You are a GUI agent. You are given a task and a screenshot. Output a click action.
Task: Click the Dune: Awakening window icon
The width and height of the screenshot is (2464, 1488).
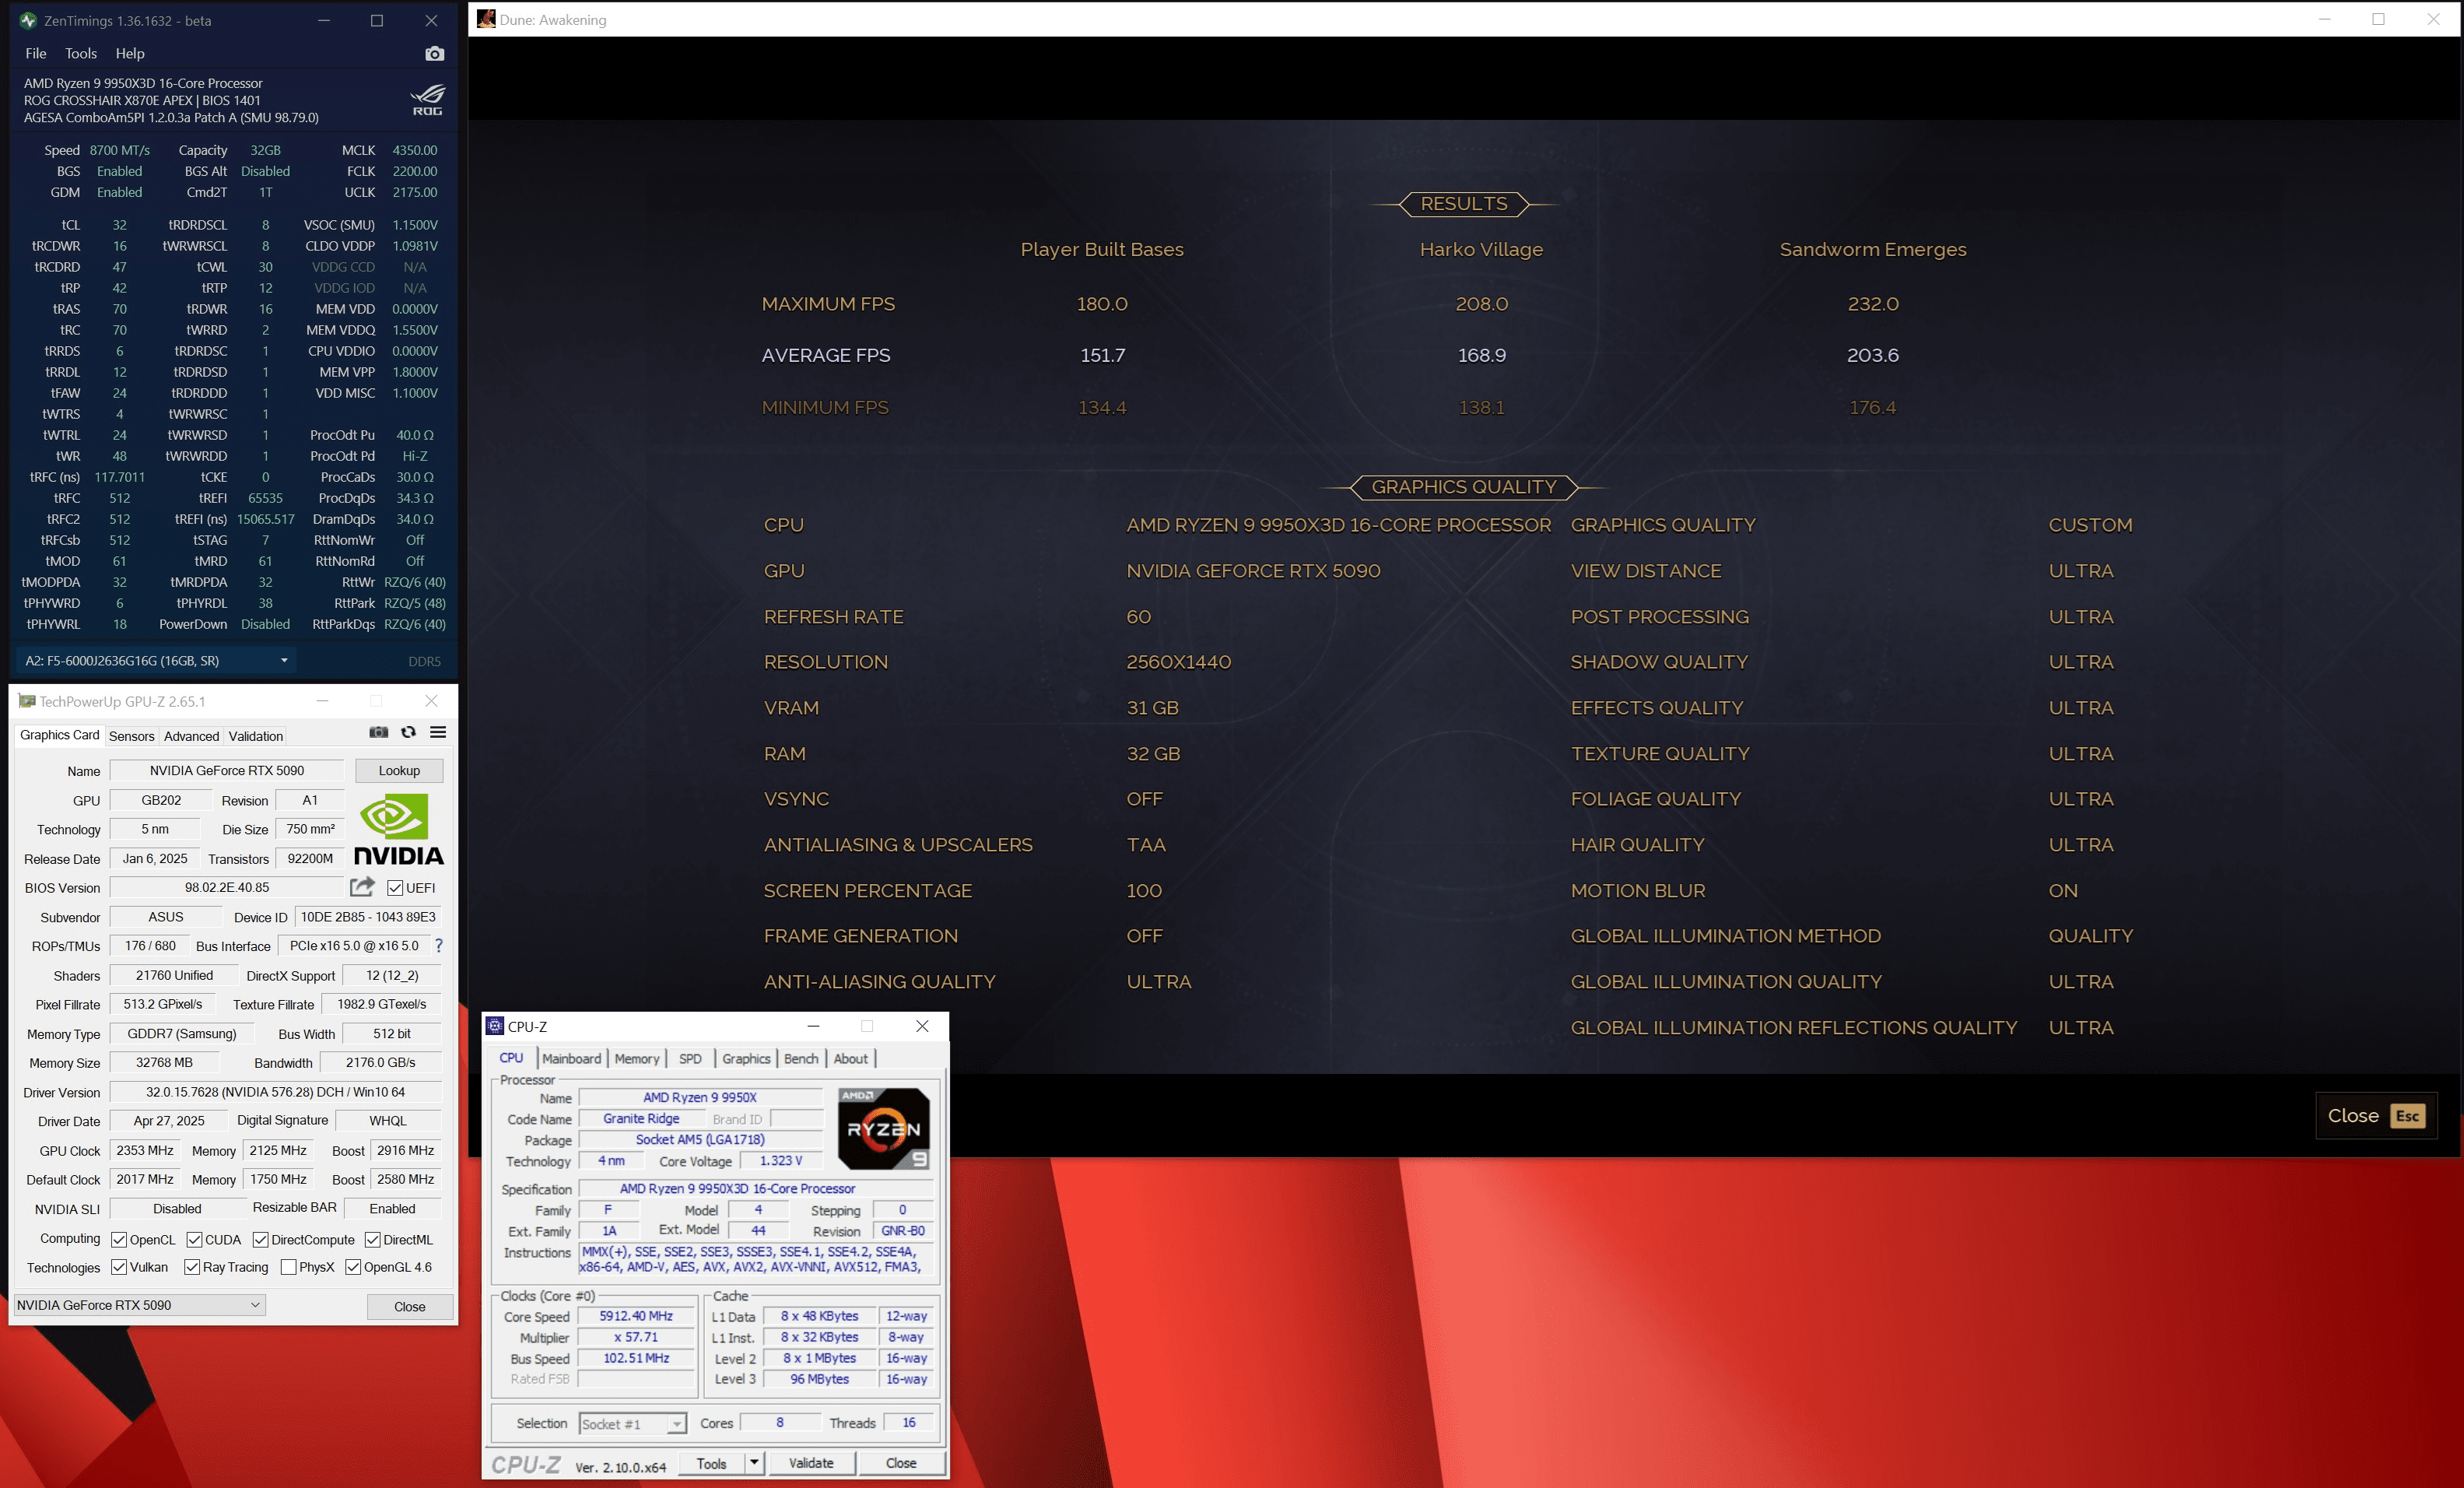click(486, 19)
